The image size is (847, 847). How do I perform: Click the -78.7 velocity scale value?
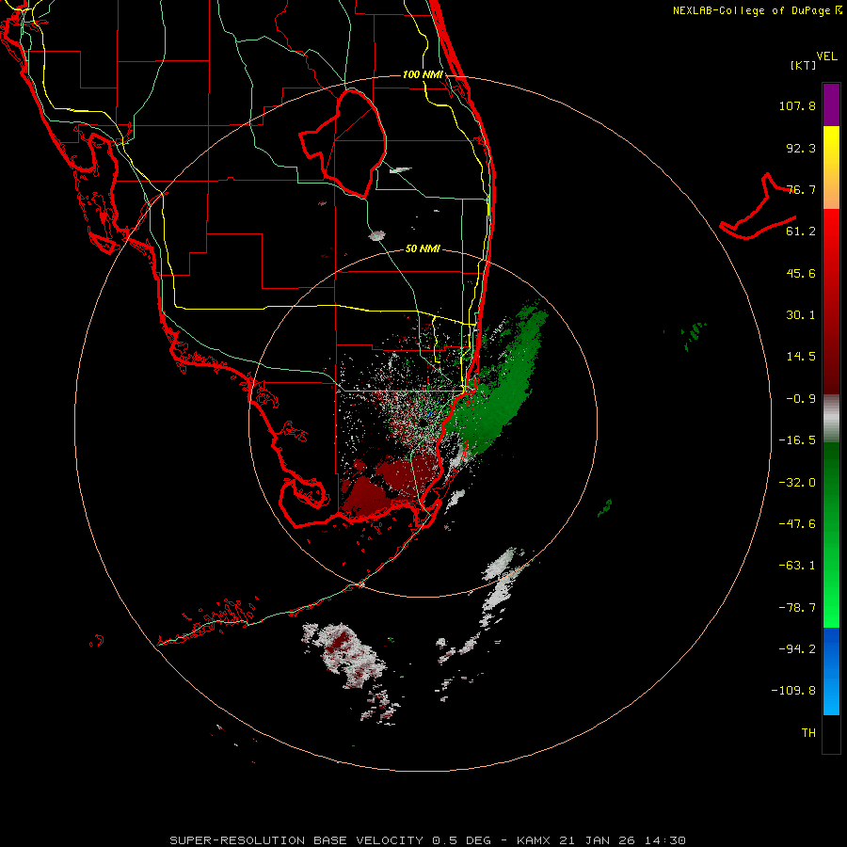[x=797, y=608]
